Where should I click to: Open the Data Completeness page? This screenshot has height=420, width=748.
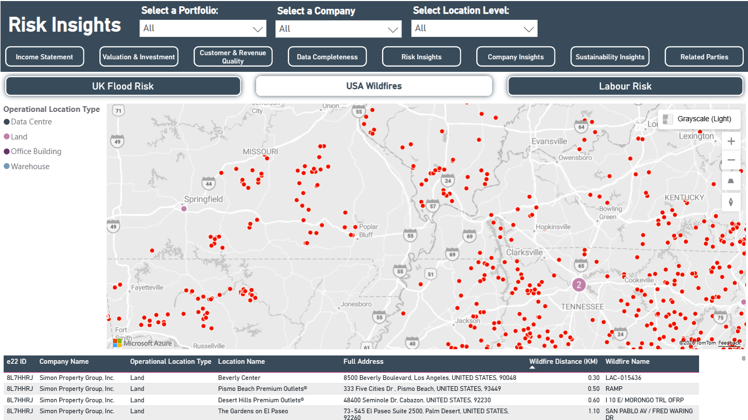327,57
